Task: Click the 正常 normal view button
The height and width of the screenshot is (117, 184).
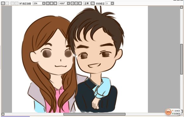Action: pyautogui.click(x=87, y=3)
